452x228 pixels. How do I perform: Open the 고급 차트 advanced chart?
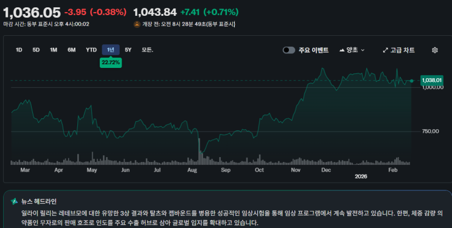pyautogui.click(x=398, y=50)
